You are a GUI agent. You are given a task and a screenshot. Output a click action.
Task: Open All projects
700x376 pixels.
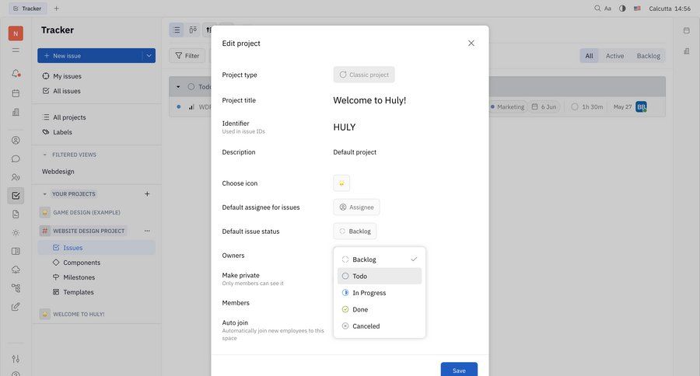[69, 117]
